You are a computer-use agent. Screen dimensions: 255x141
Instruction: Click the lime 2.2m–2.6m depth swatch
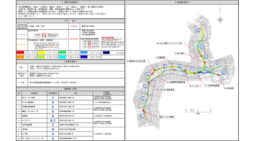tap(41, 57)
